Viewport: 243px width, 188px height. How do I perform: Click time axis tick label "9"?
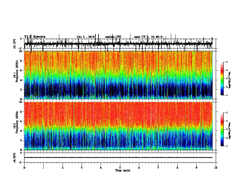pos(196,168)
